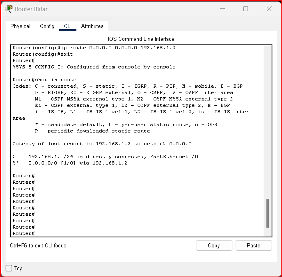
Task: Click the Paste button
Action: [254, 245]
